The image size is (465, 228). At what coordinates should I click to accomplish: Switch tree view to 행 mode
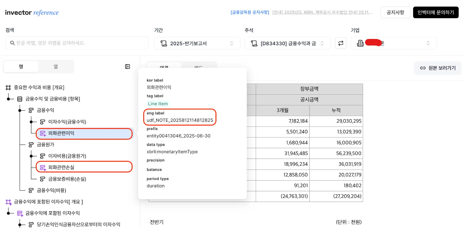click(x=21, y=67)
